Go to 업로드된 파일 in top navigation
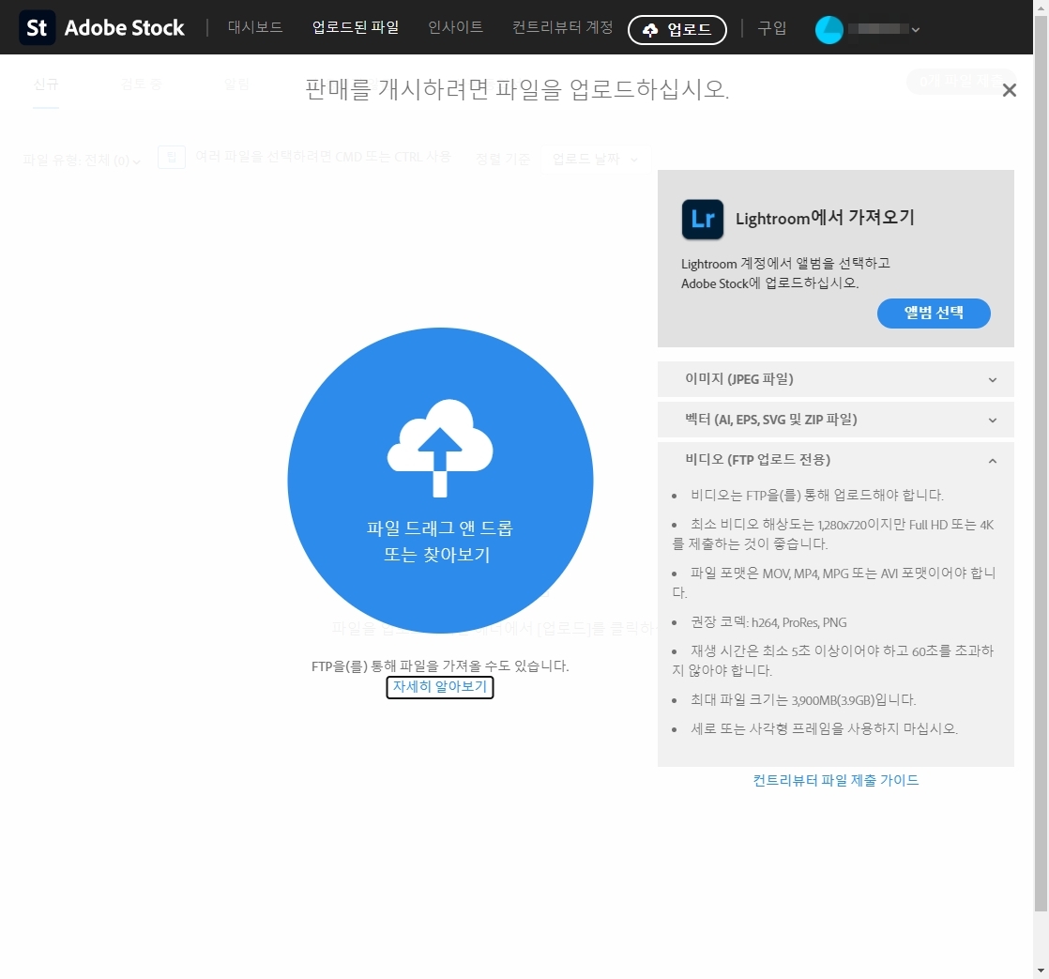The width and height of the screenshot is (1049, 979). tap(356, 27)
